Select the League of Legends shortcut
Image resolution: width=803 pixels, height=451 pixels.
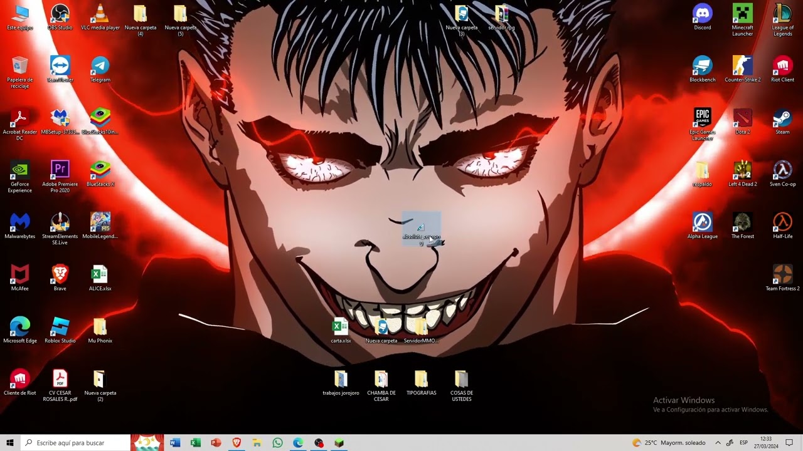pos(783,21)
